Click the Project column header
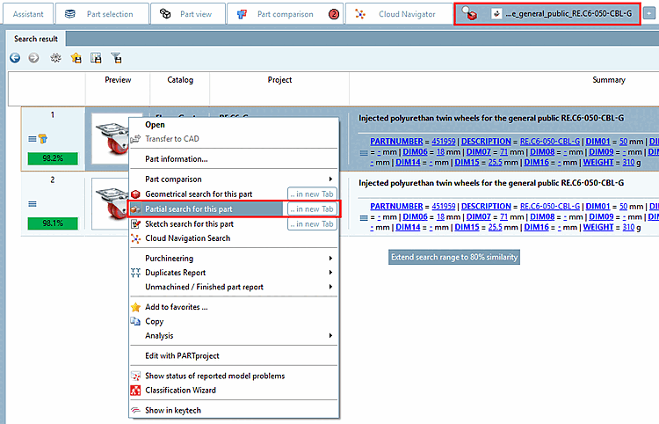 click(279, 80)
